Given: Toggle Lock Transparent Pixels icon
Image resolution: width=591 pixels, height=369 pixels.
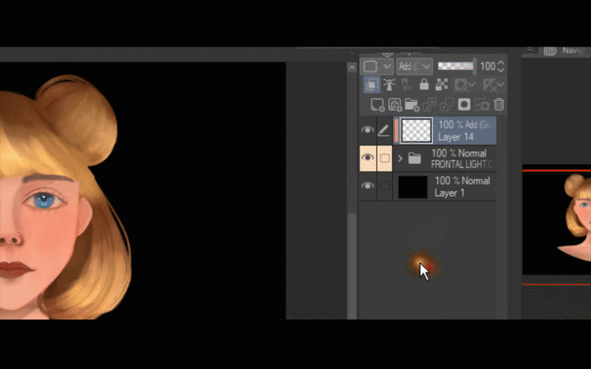Looking at the screenshot, I should point(441,85).
